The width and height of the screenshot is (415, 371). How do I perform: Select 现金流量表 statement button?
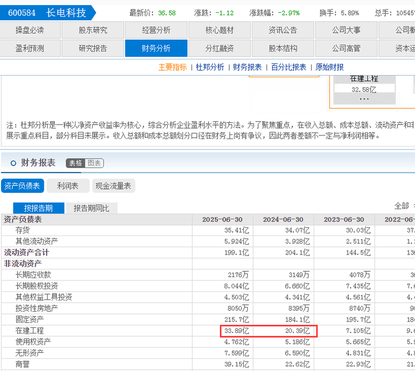[x=114, y=186]
